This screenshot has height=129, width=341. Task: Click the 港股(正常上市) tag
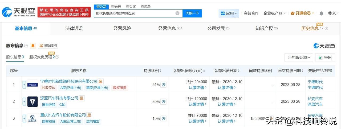pyautogui.click(x=97, y=88)
